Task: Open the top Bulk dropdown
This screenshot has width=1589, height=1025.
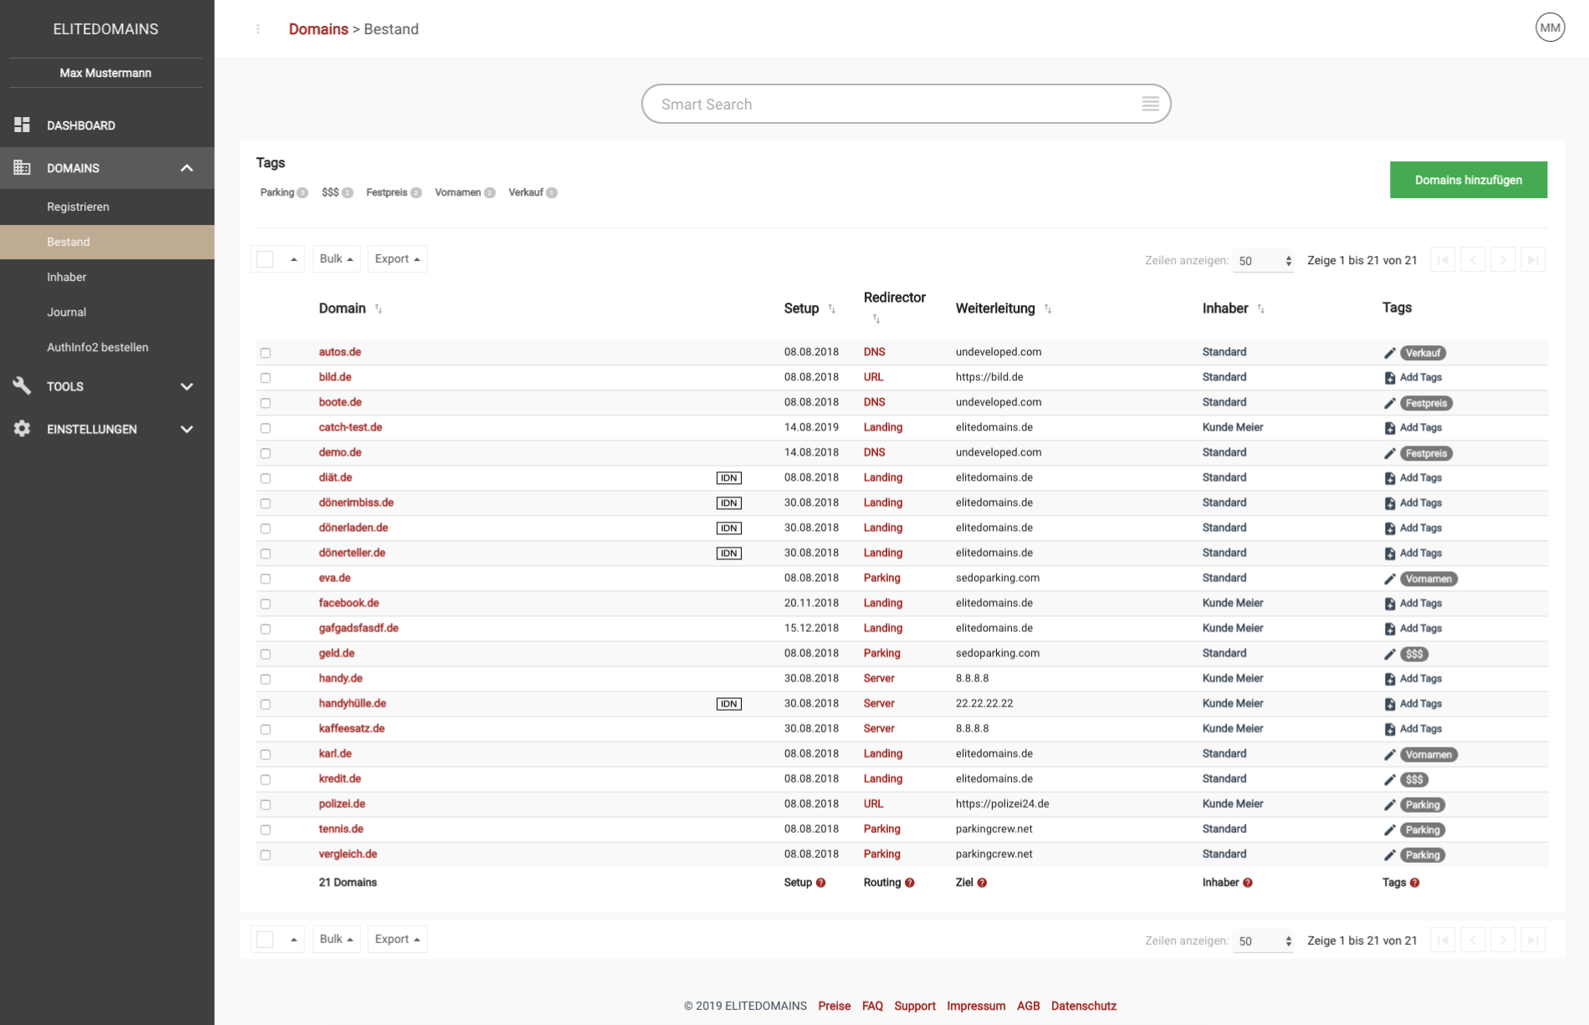Action: pos(335,259)
